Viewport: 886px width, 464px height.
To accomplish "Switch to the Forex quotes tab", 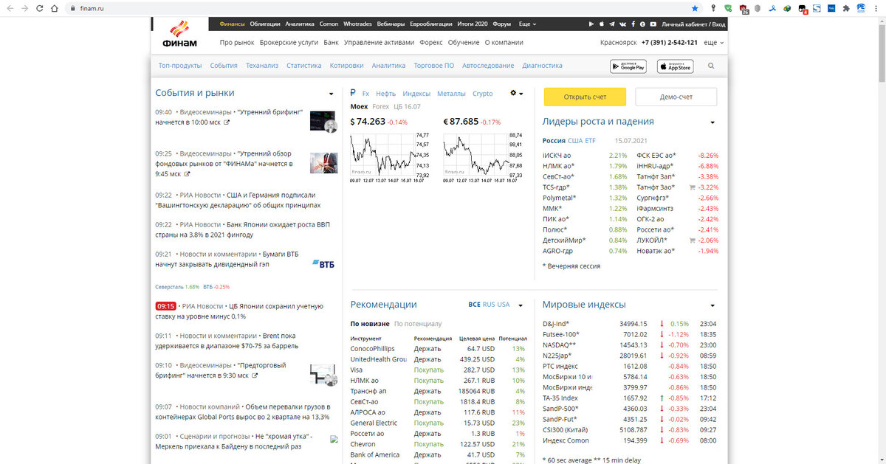I will pos(380,107).
